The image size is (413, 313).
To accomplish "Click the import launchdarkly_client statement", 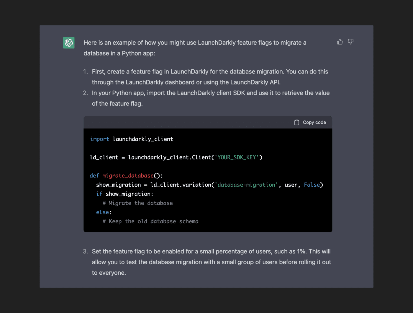I will (132, 139).
